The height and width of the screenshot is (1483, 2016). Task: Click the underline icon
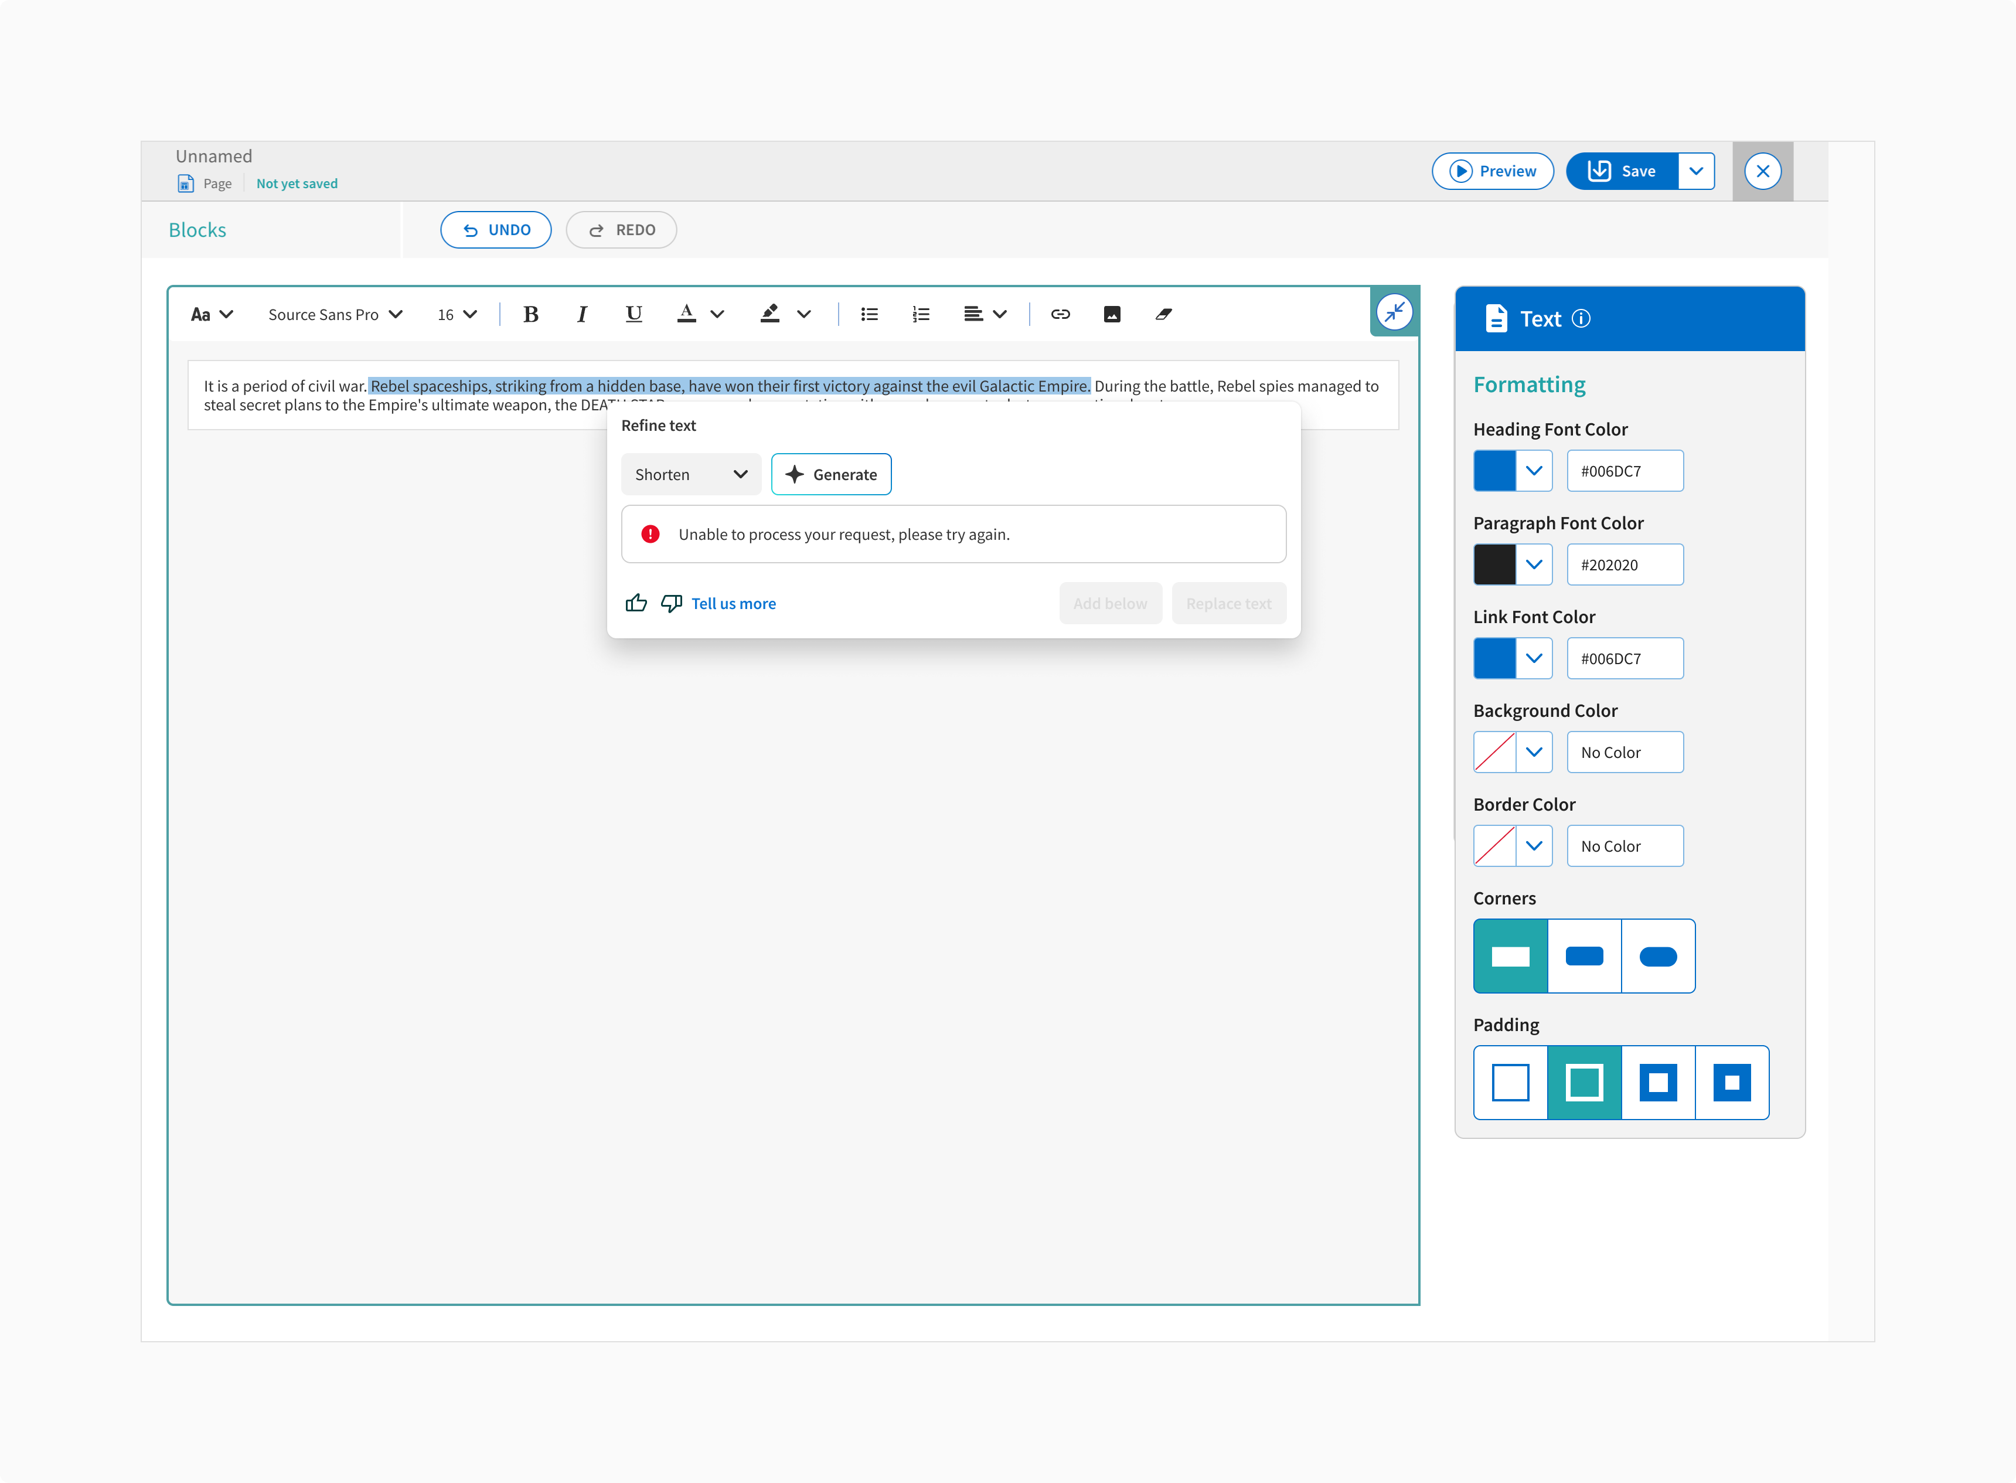tap(634, 314)
